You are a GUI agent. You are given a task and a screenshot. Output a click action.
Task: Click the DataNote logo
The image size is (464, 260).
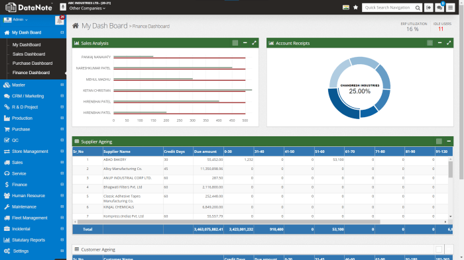coord(29,7)
